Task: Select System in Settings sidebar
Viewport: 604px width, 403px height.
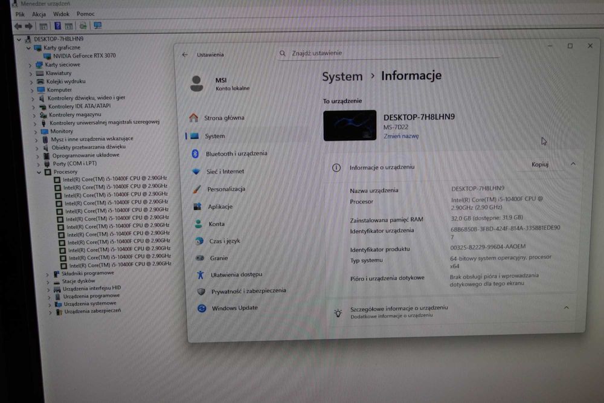Action: [246, 136]
